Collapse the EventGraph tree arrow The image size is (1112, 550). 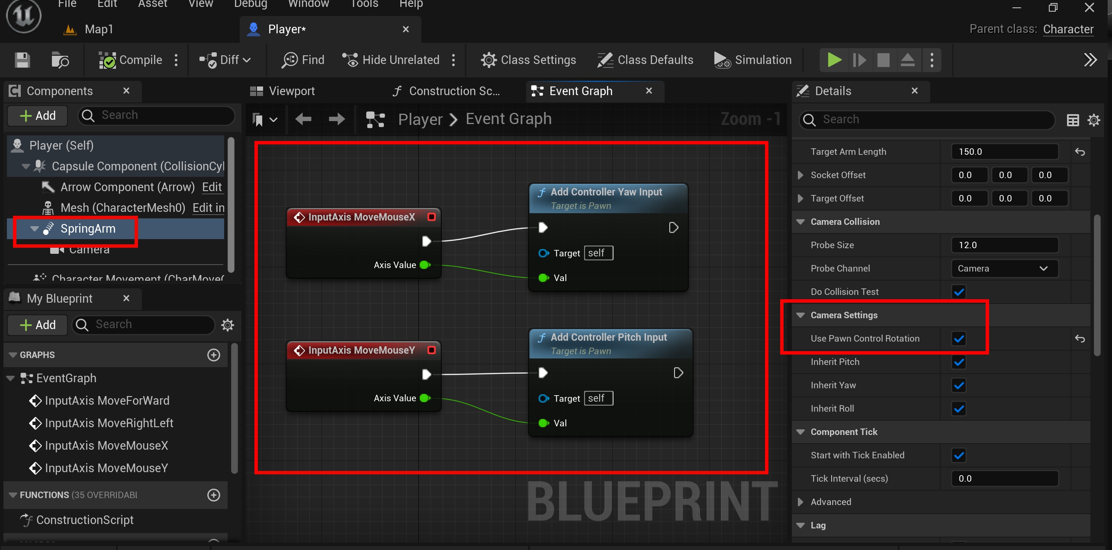(11, 378)
